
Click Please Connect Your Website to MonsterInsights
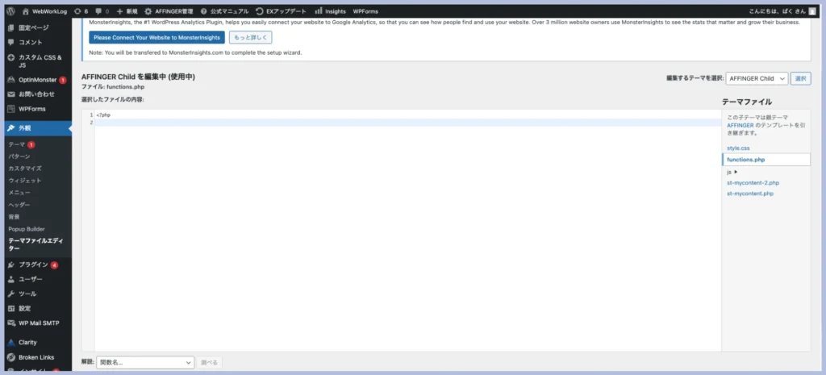coord(156,37)
